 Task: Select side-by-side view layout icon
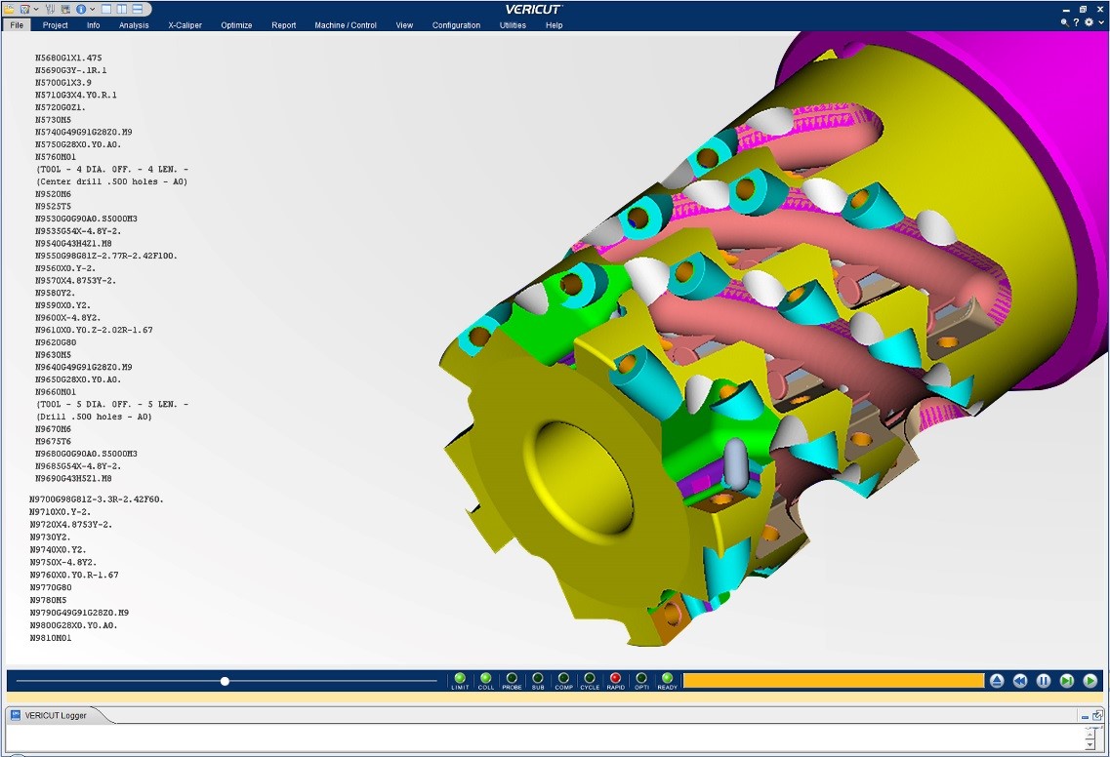pyautogui.click(x=122, y=9)
